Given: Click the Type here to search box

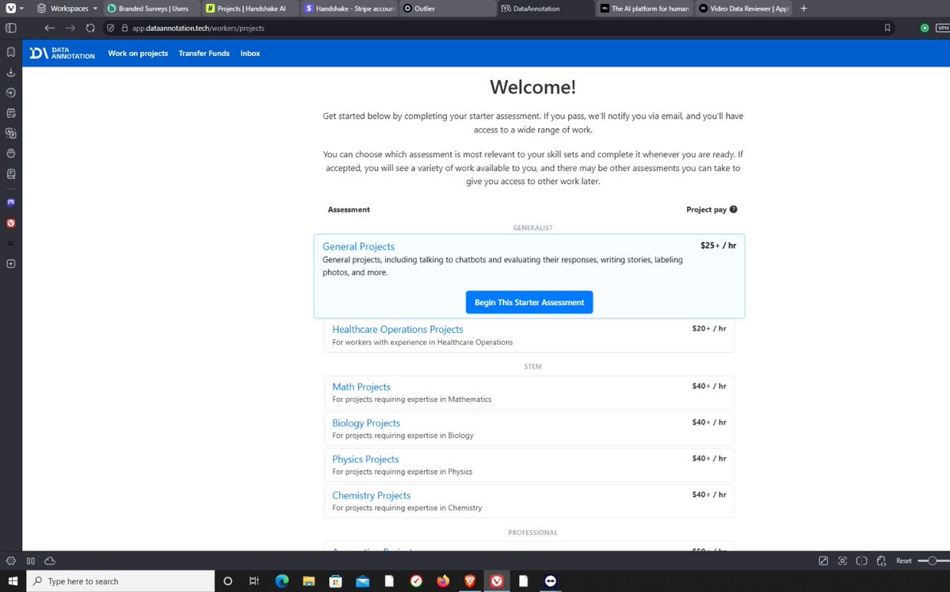Looking at the screenshot, I should 120,581.
